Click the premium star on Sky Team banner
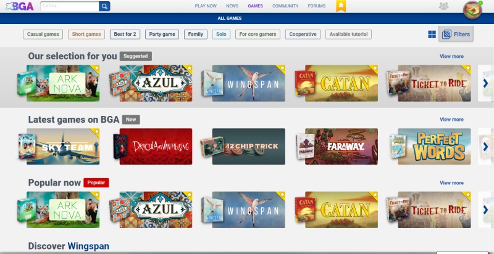The height and width of the screenshot is (254, 494). click(x=96, y=131)
